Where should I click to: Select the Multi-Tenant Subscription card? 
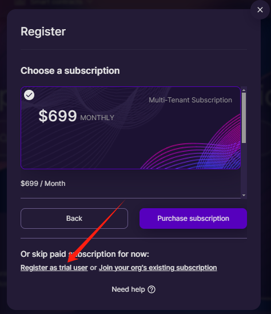pos(130,128)
